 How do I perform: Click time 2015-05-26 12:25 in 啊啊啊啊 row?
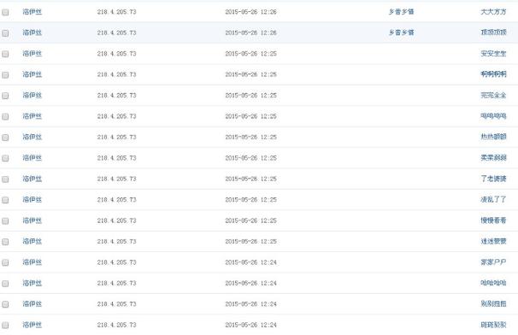[x=251, y=74]
